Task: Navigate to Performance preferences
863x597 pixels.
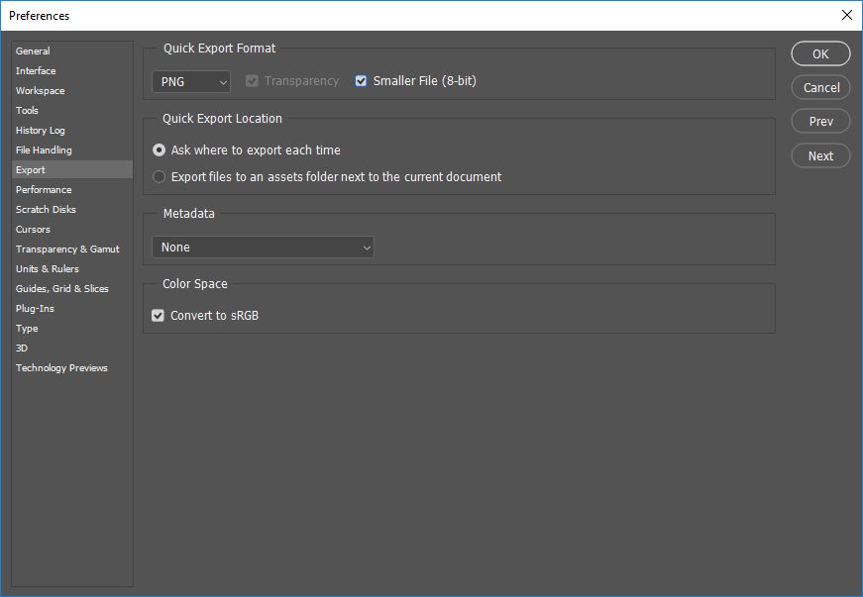Action: (x=44, y=190)
